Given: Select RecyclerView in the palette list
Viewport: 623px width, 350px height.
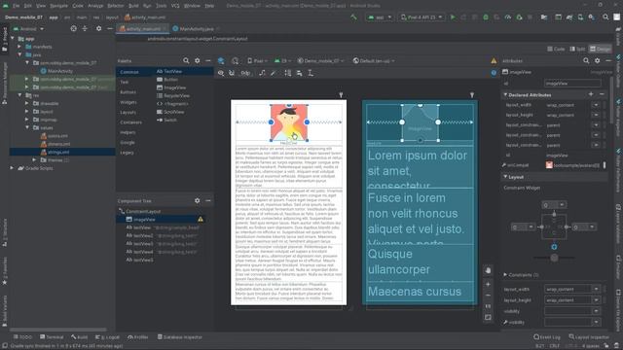Looking at the screenshot, I should pos(173,95).
